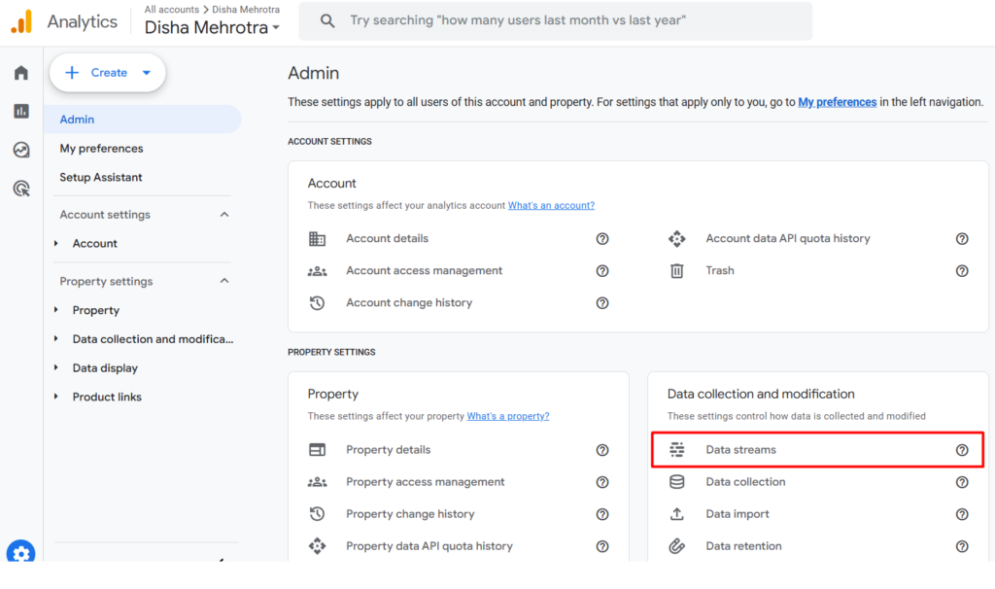The height and width of the screenshot is (589, 995).
Task: Collapse the Property settings section
Action: pos(224,282)
